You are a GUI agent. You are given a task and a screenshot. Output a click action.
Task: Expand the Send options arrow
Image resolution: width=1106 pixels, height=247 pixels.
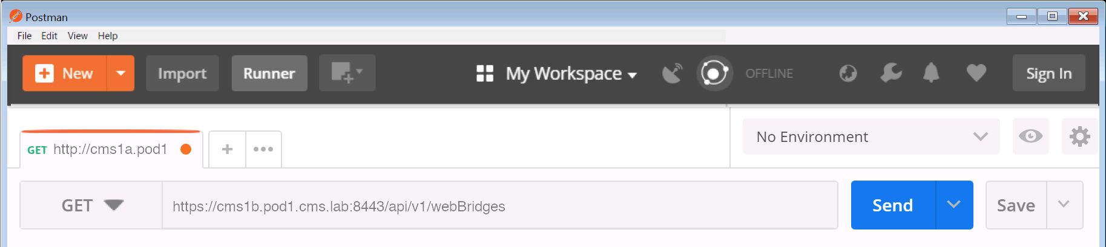[x=954, y=205]
